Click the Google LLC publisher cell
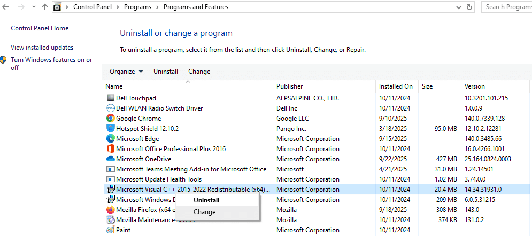This screenshot has height=236, width=532. pyautogui.click(x=293, y=119)
